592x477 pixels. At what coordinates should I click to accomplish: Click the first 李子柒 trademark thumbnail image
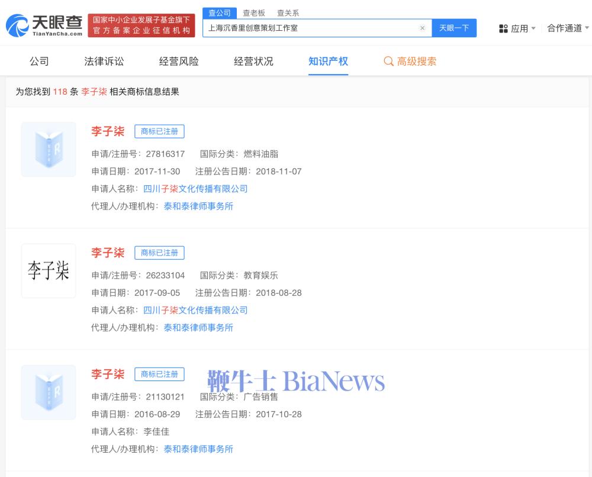tap(48, 149)
